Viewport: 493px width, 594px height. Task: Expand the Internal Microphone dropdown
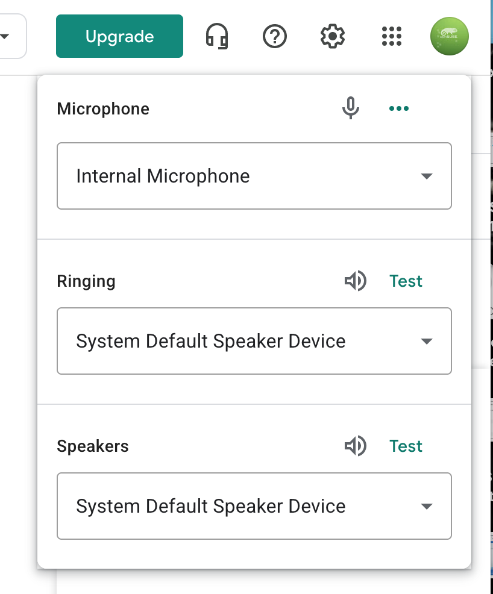coord(427,177)
